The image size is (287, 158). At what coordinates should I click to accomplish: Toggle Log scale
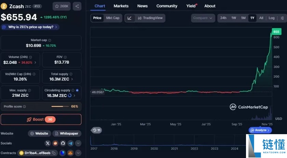click(x=271, y=18)
